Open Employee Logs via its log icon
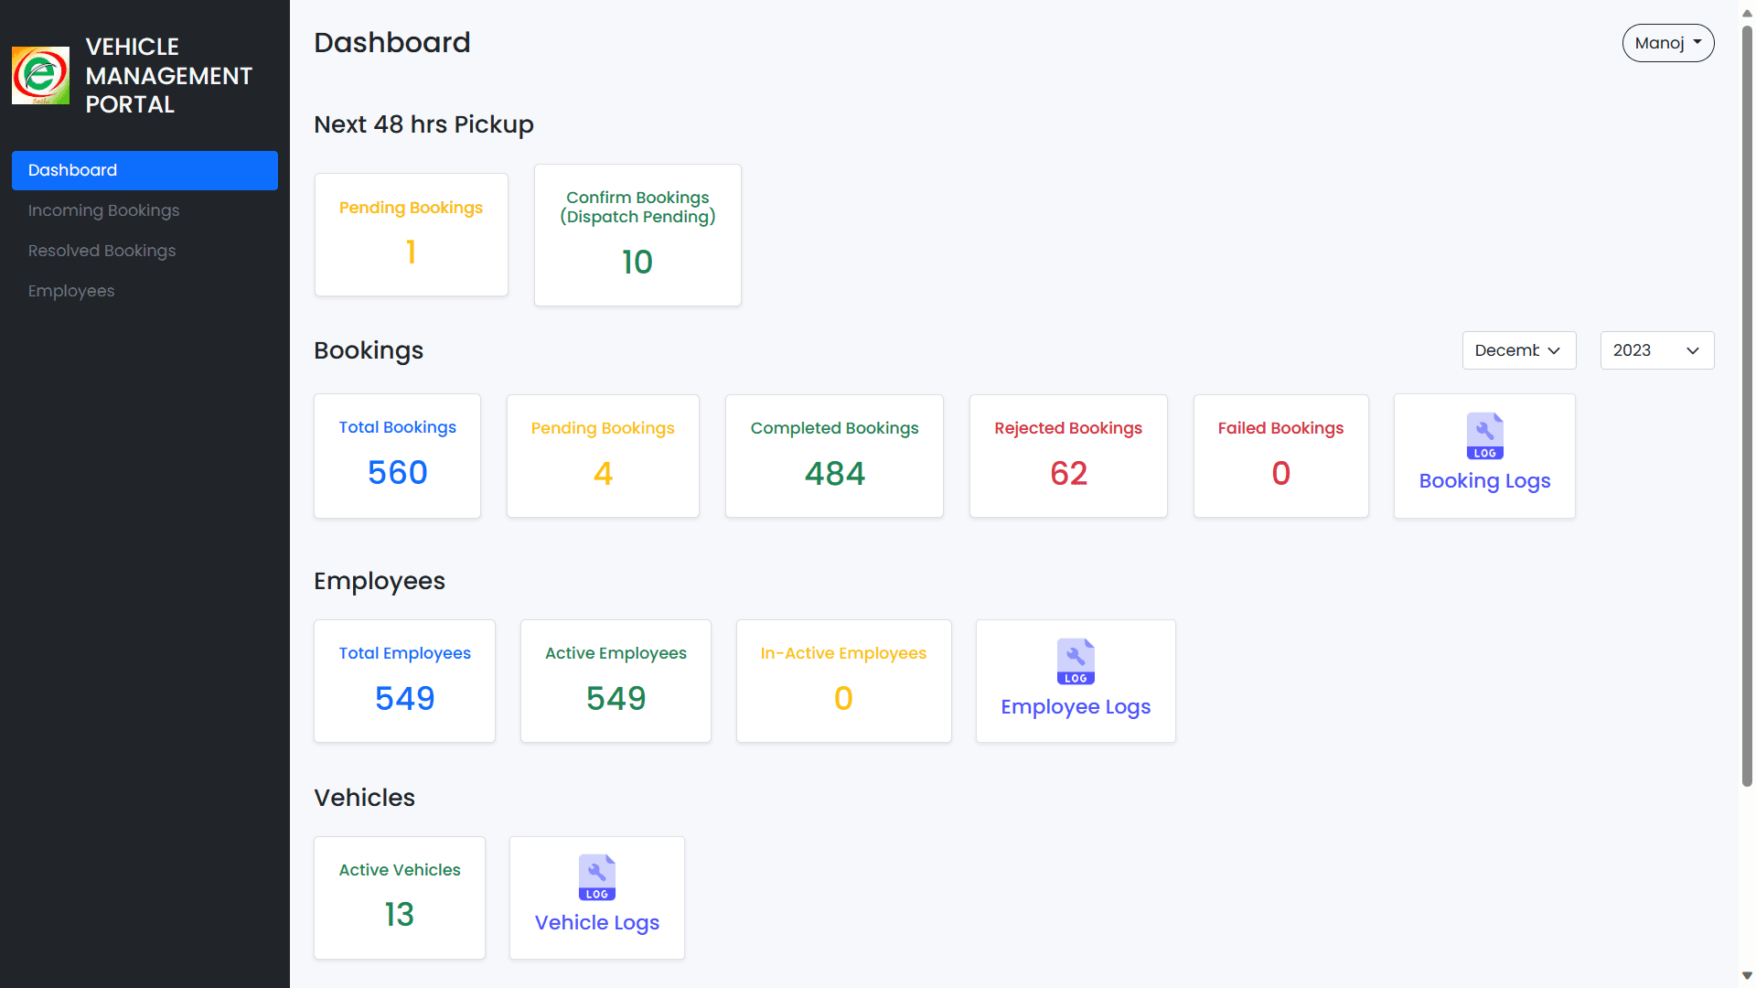 coord(1076,661)
